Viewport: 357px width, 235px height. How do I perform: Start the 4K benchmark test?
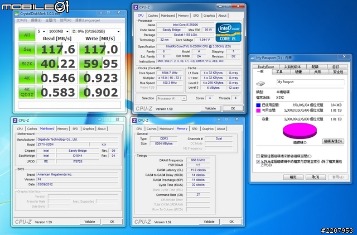pos(27,78)
